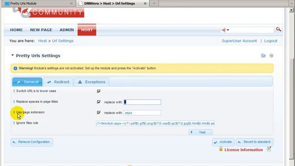The image size is (295, 166).
Task: Open the License information link
Action: pyautogui.click(x=243, y=150)
